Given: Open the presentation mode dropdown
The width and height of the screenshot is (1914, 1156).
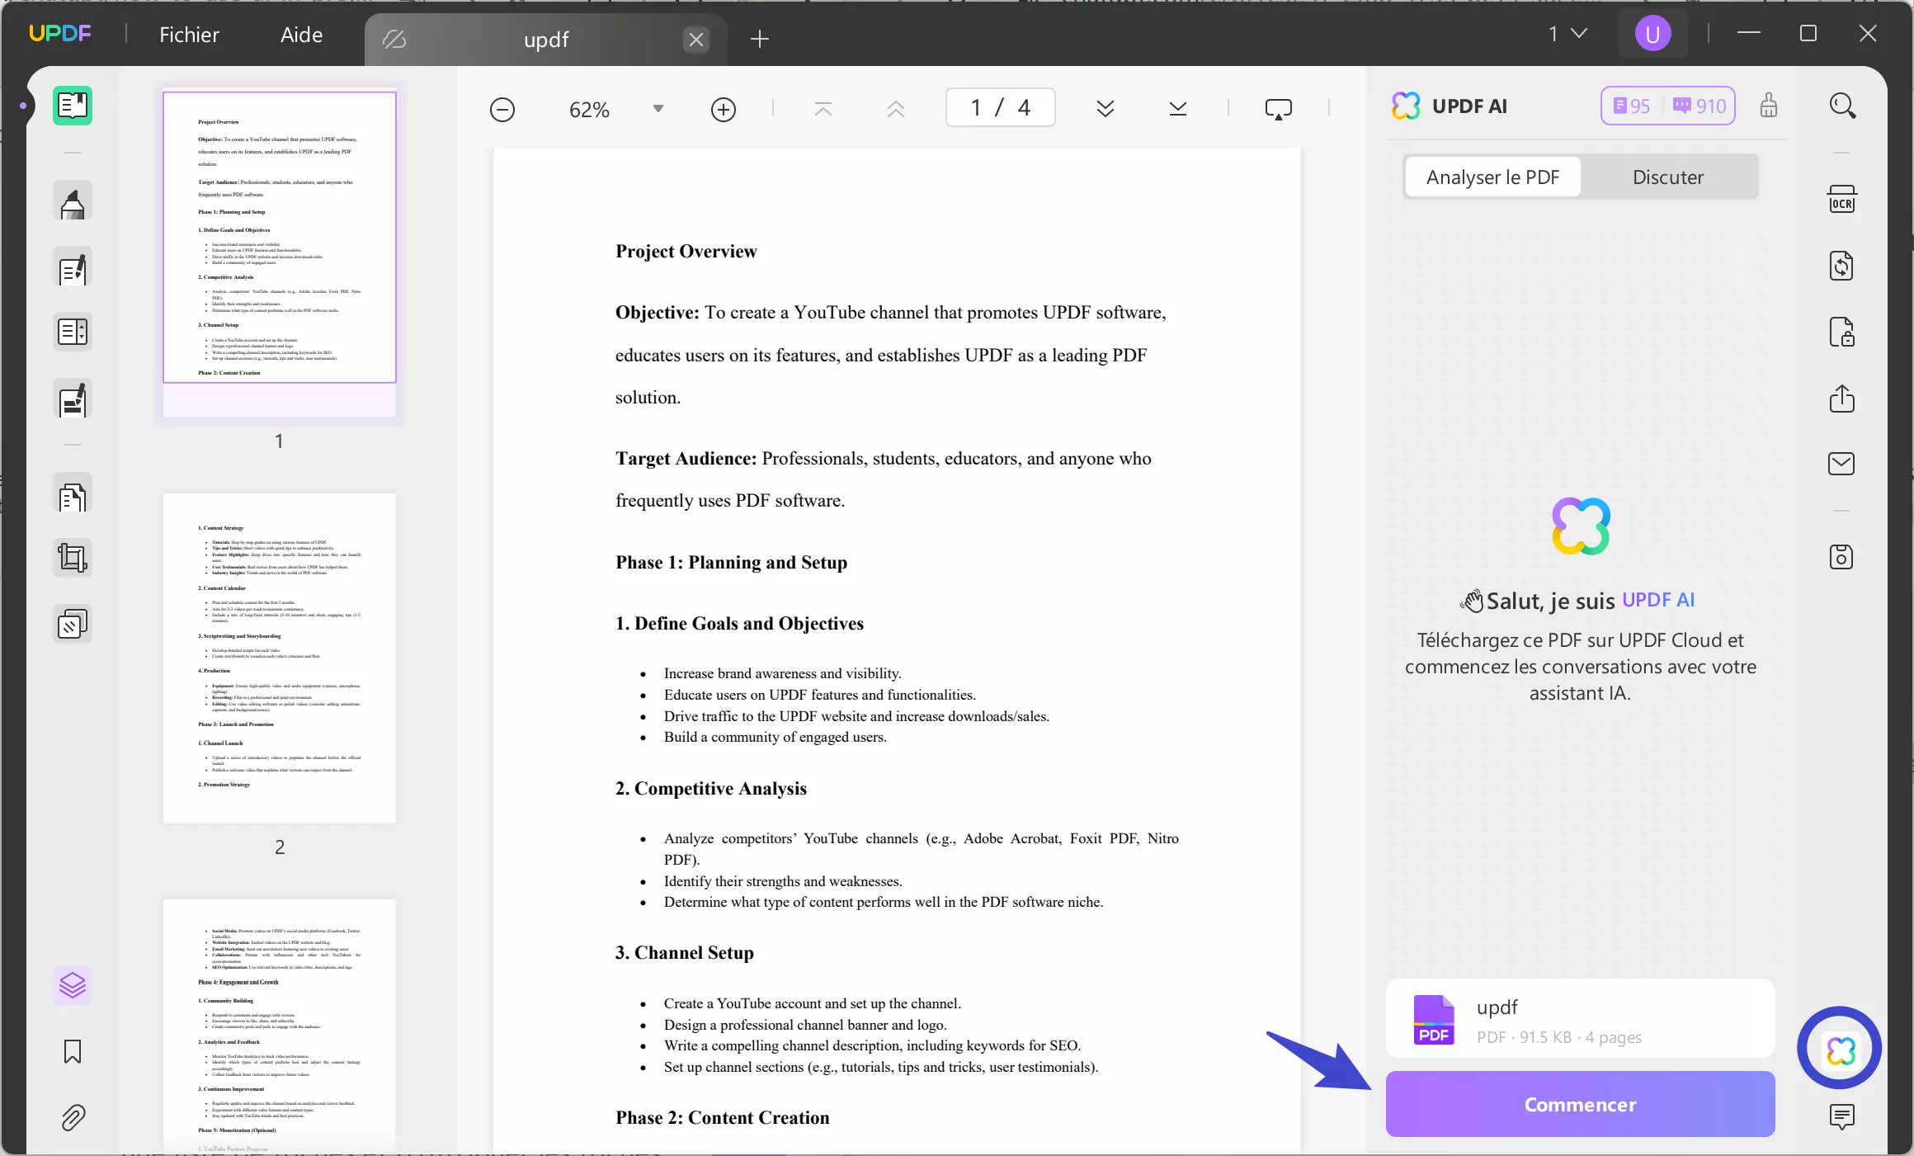Looking at the screenshot, I should (x=1278, y=109).
